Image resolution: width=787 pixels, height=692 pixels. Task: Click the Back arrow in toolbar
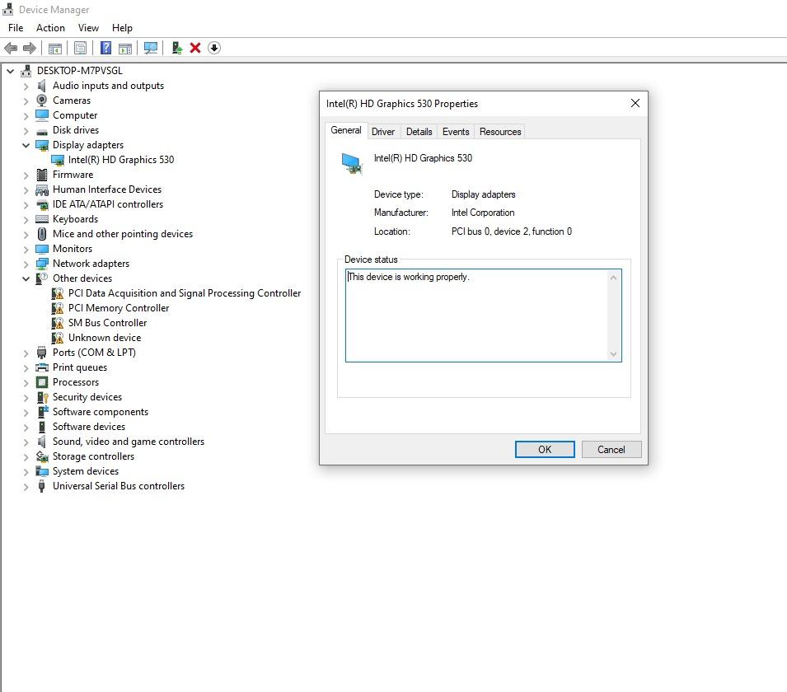click(x=11, y=48)
